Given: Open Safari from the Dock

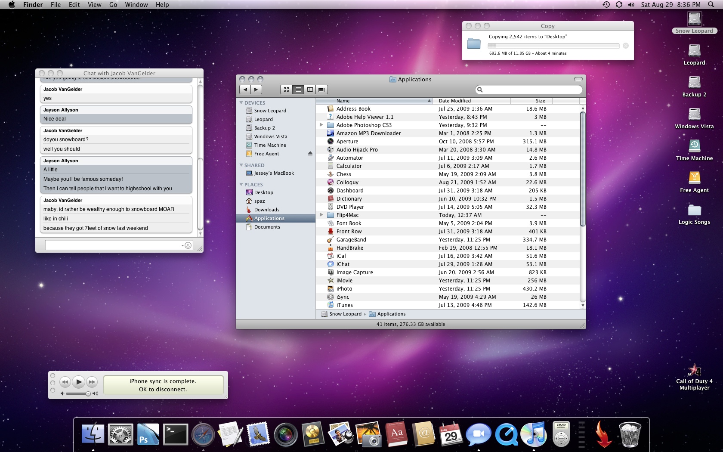Looking at the screenshot, I should click(203, 434).
